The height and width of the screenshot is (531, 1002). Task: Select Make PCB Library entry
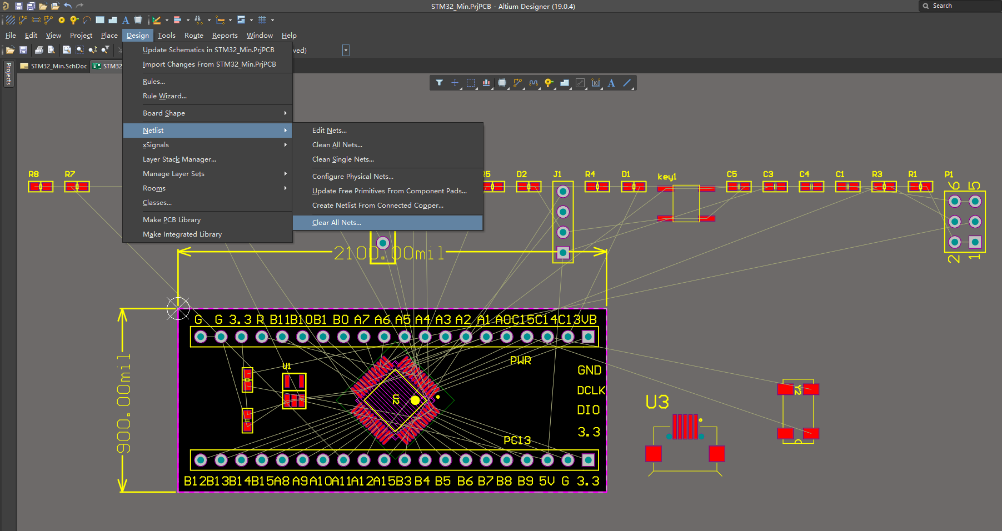(207, 219)
